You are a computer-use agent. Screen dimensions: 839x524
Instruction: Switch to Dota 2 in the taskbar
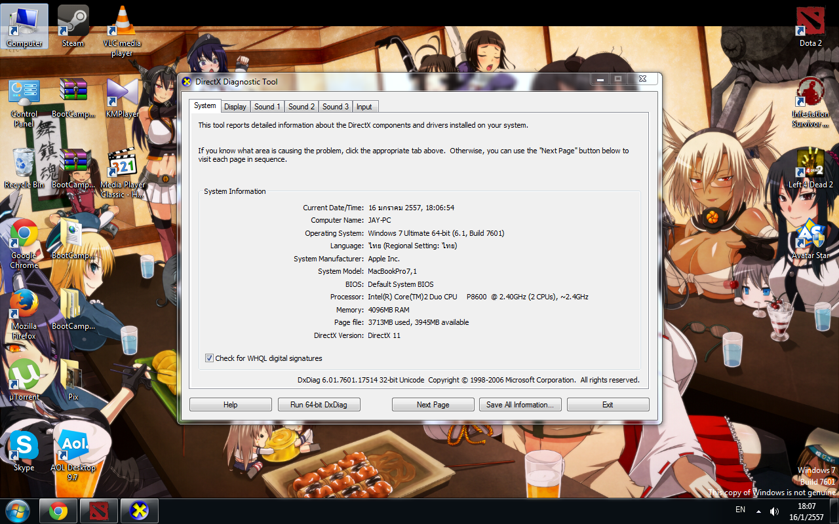99,511
